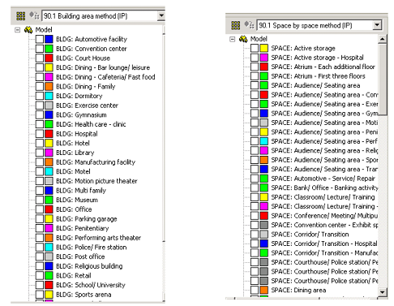Viewport: 394px width, 306px height.
Task: Click the sort options icon beside Building area dropdown
Action: [34, 15]
